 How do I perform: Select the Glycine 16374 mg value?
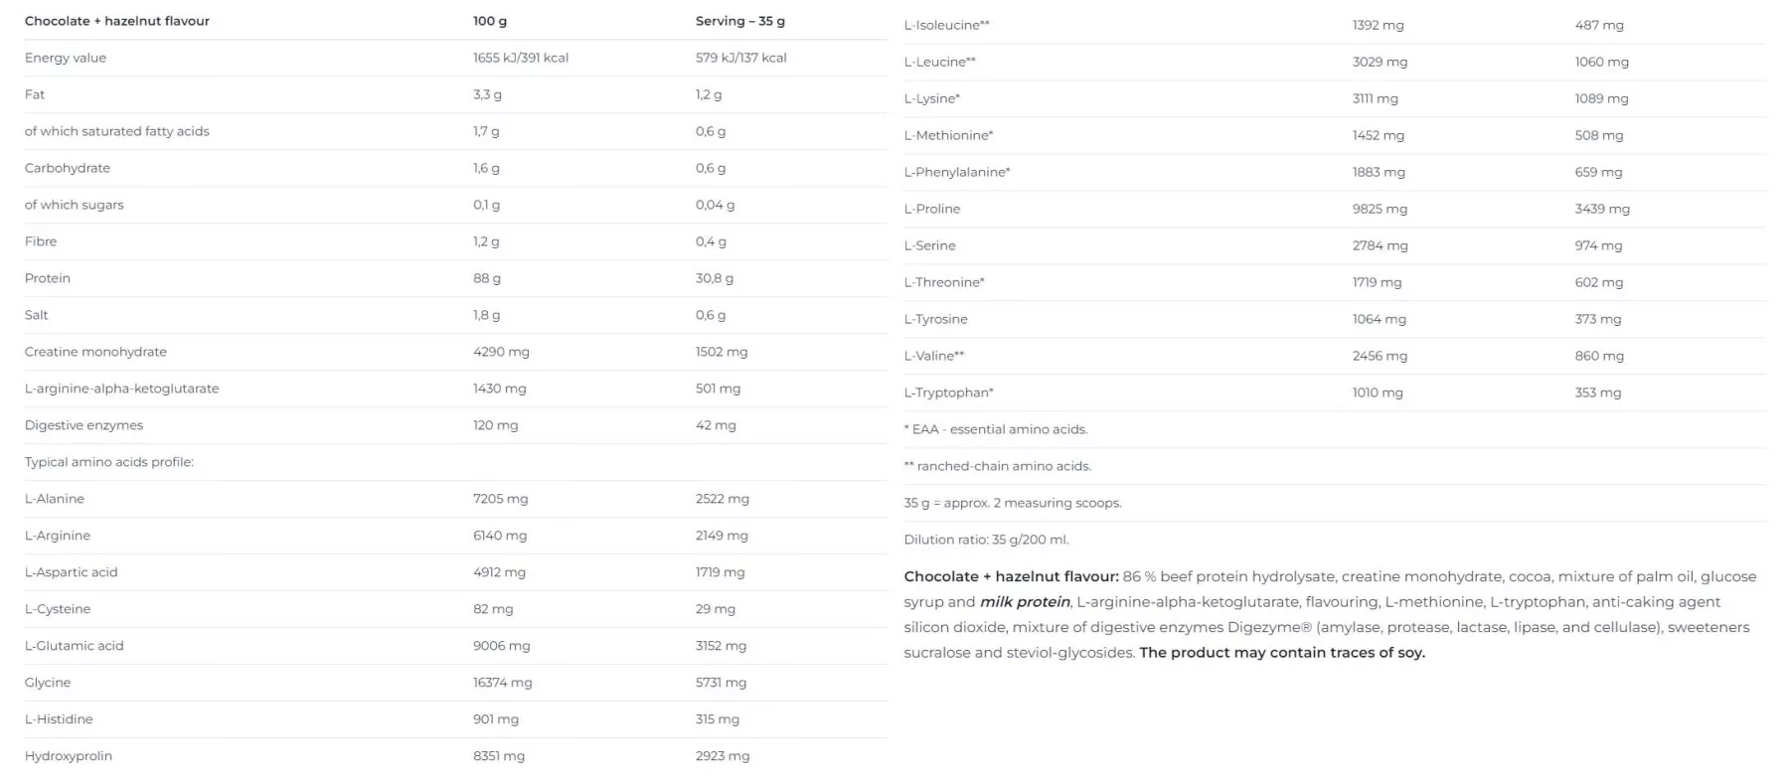502,683
